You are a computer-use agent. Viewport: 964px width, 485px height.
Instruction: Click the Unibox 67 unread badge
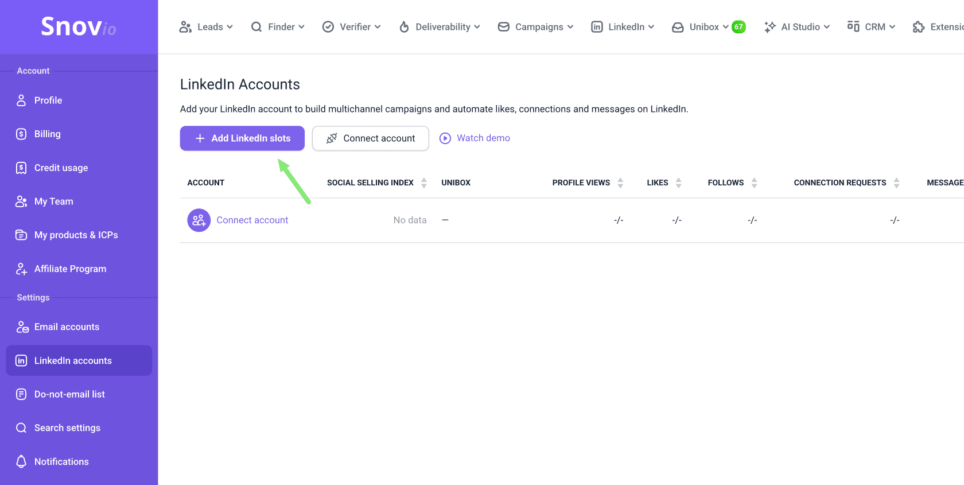point(738,27)
